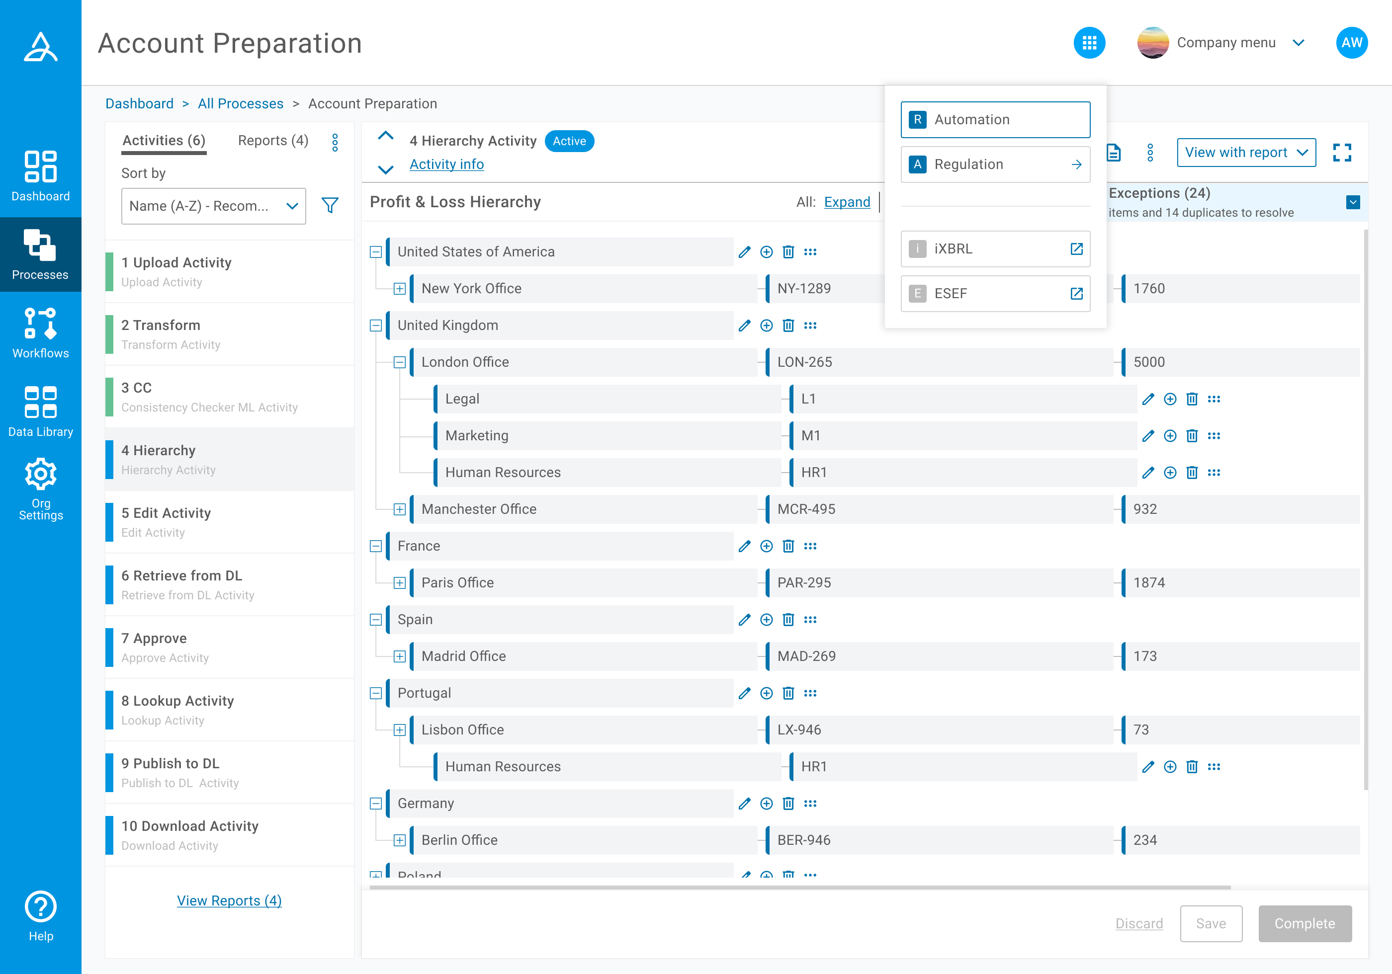Open the Help section

(41, 916)
